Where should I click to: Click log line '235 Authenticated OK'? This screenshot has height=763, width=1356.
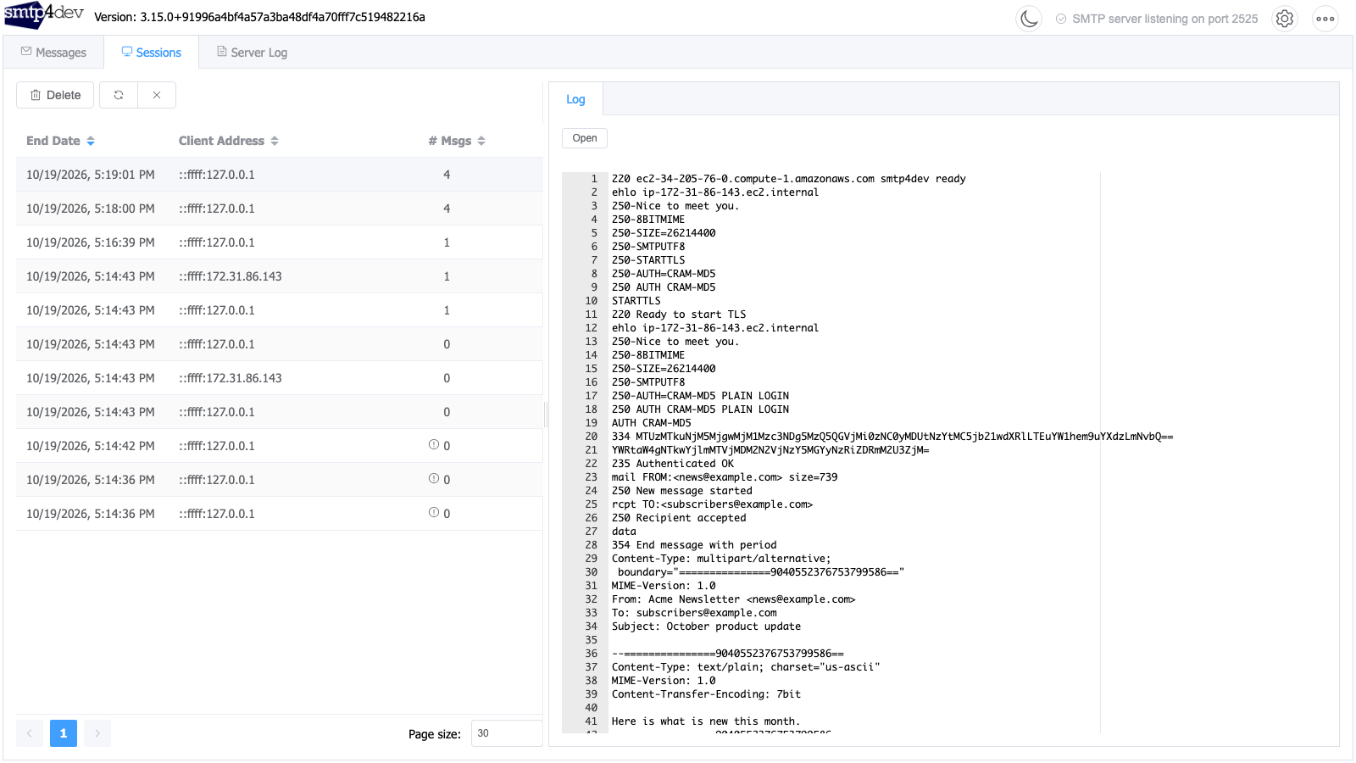(673, 464)
